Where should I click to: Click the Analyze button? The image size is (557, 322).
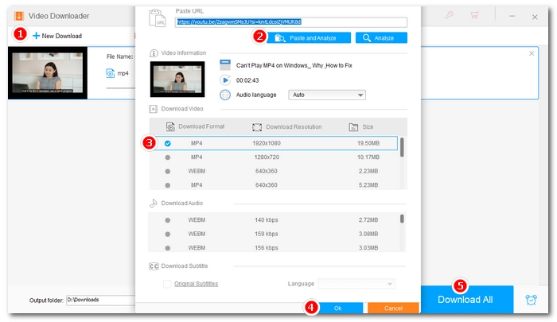[381, 37]
